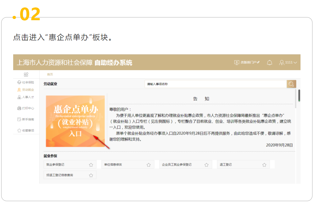Click the search magnifier button
Image resolution: width=314 pixels, height=206 pixels.
click(291, 84)
